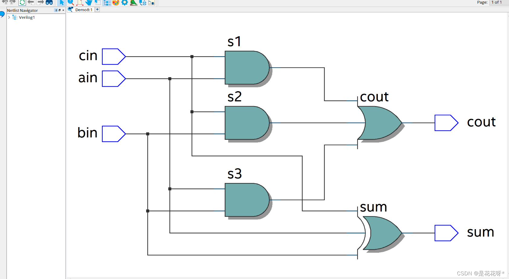The image size is (509, 279).
Task: Click the Fit in page icon
Action: [80, 2]
